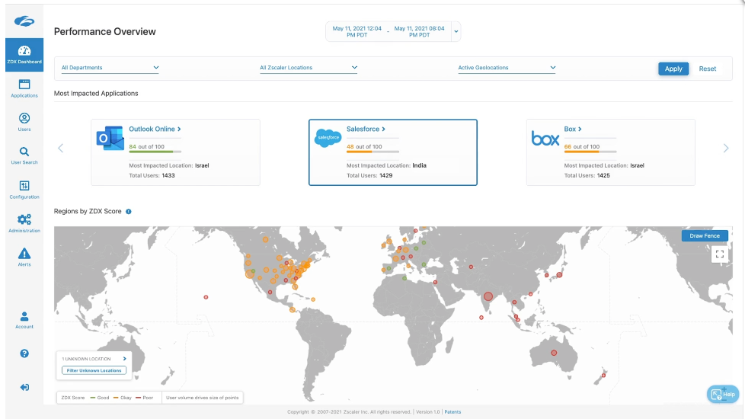Show previous impacted applications with left arrow
This screenshot has height=419, width=745.
60,149
